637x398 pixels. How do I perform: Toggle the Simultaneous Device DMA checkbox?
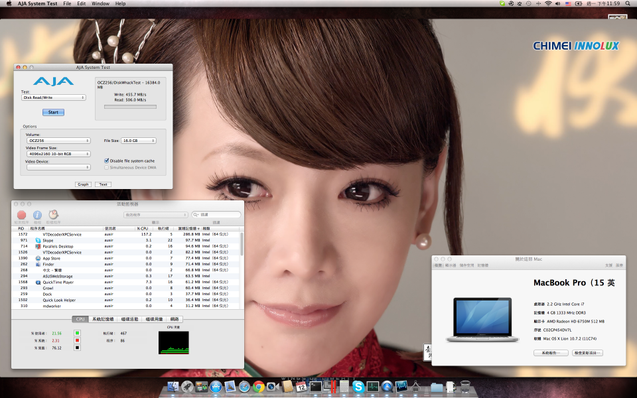tap(107, 167)
